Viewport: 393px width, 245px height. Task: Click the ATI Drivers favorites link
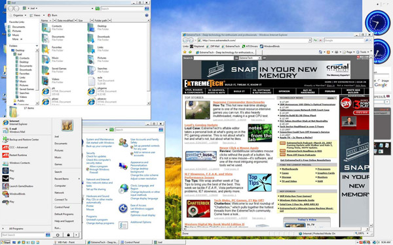coord(250,46)
